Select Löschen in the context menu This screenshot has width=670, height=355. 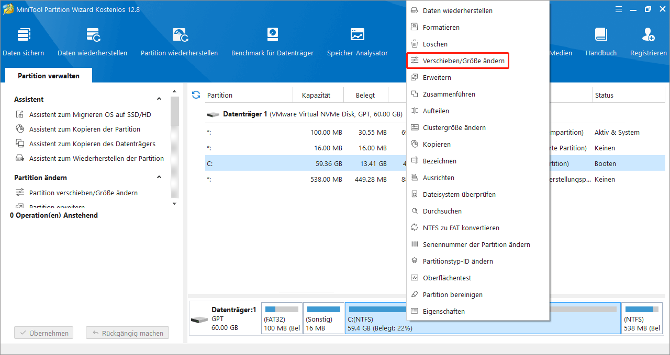pyautogui.click(x=435, y=44)
